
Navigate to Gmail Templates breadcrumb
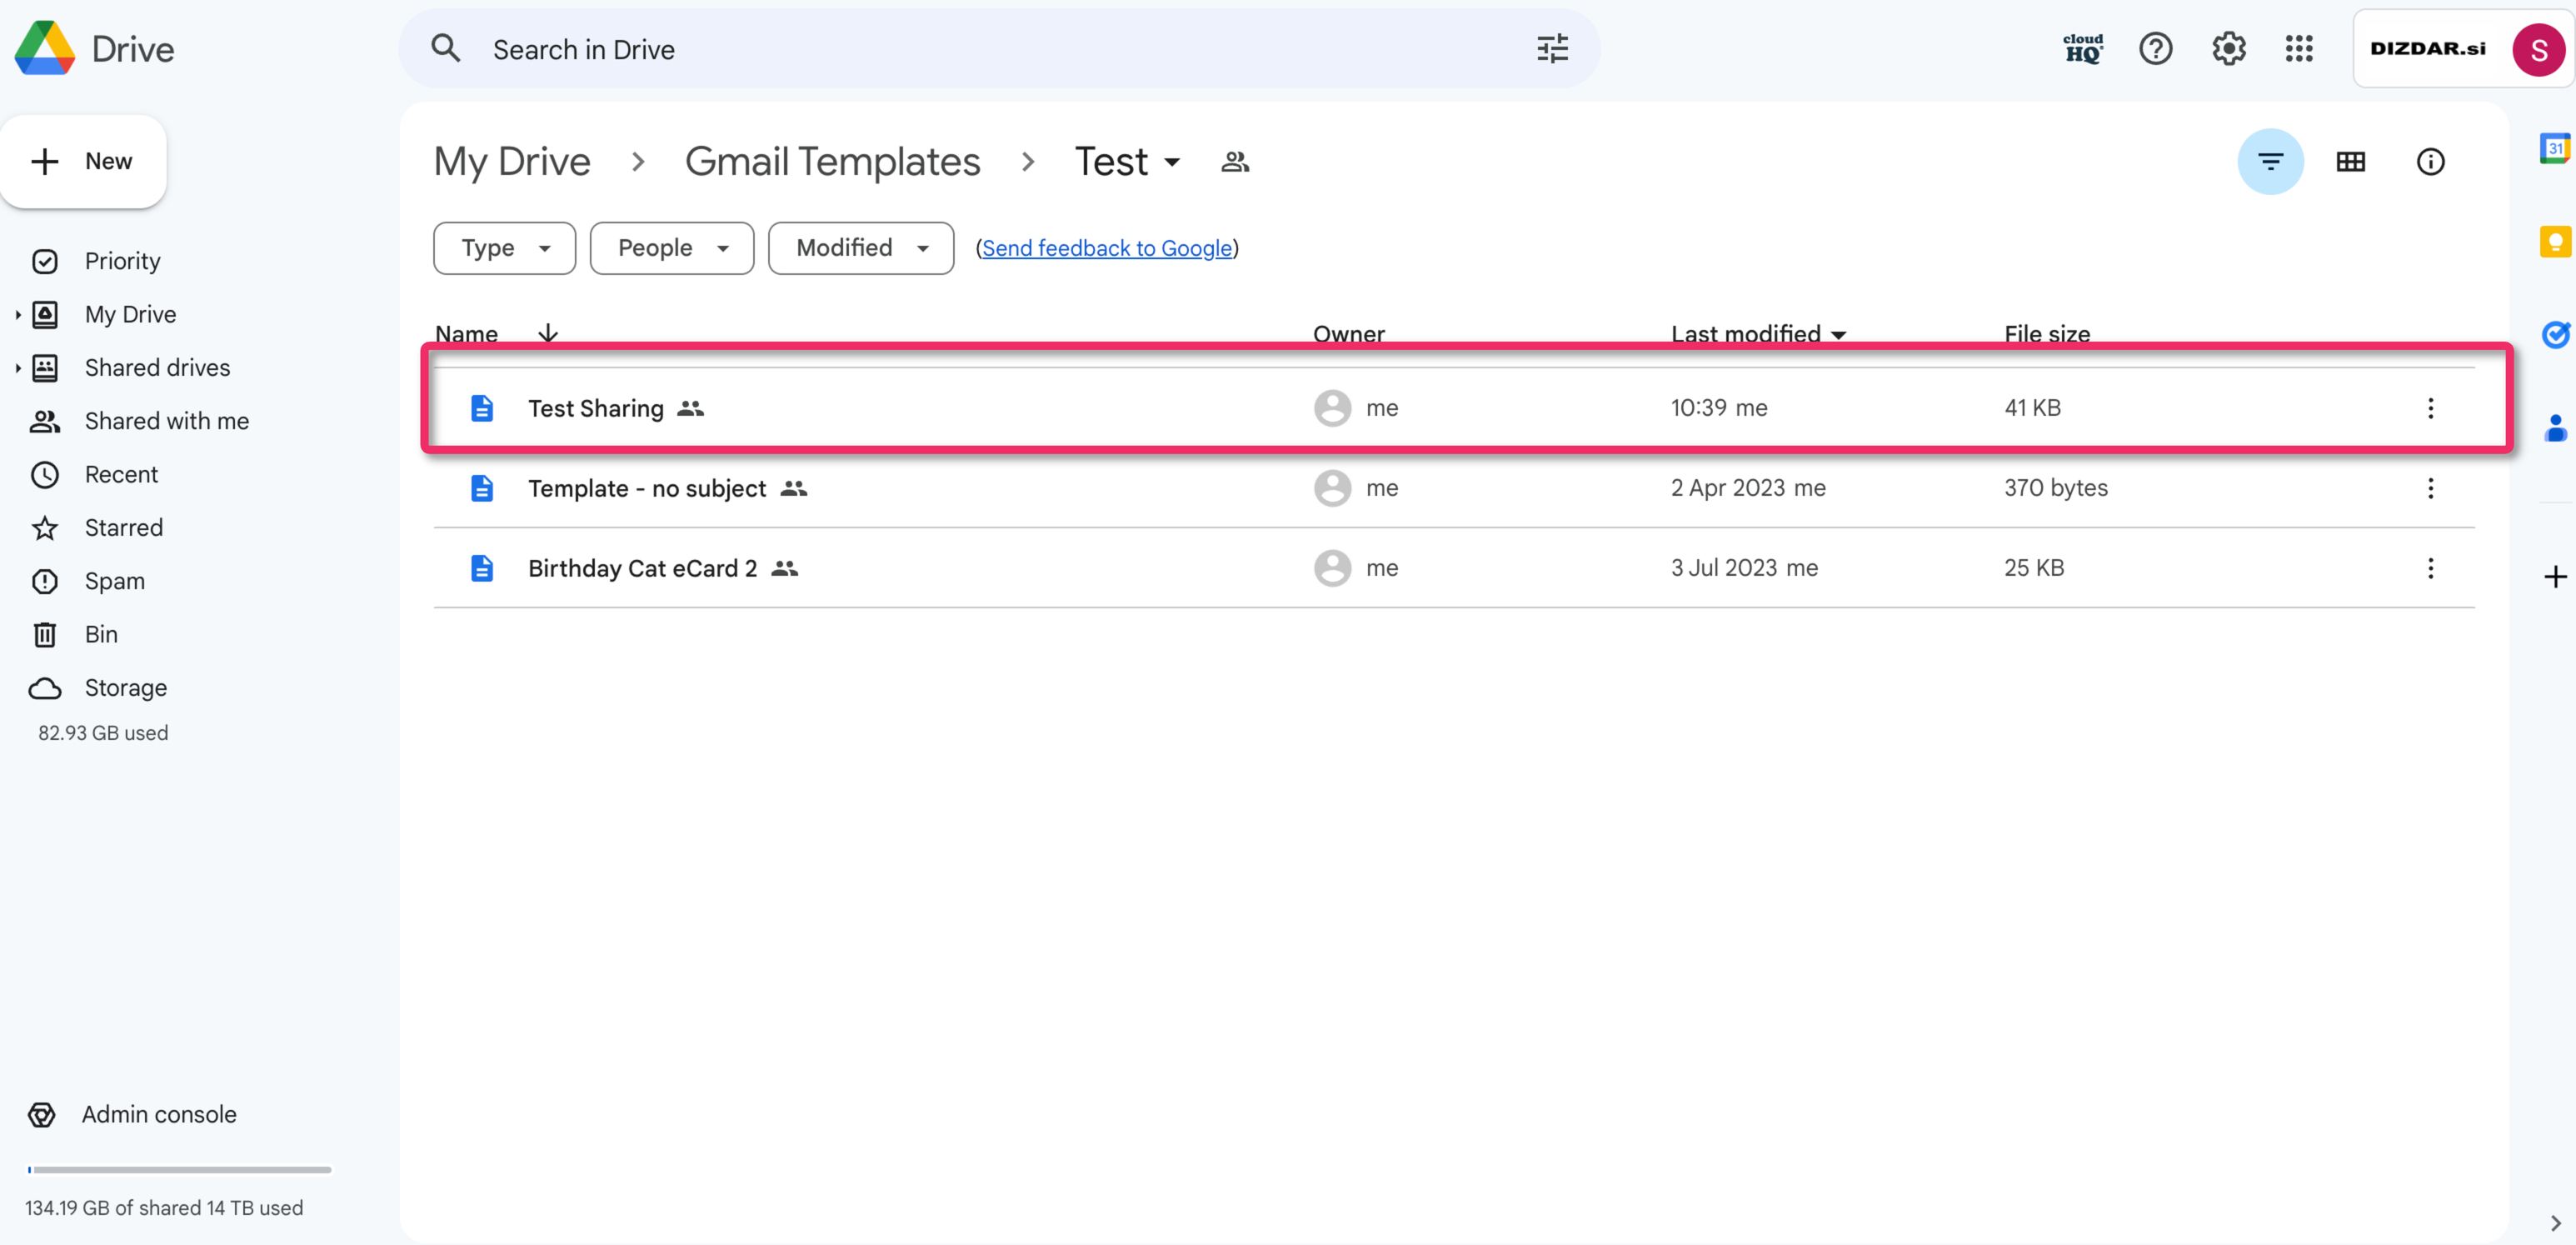pyautogui.click(x=832, y=161)
